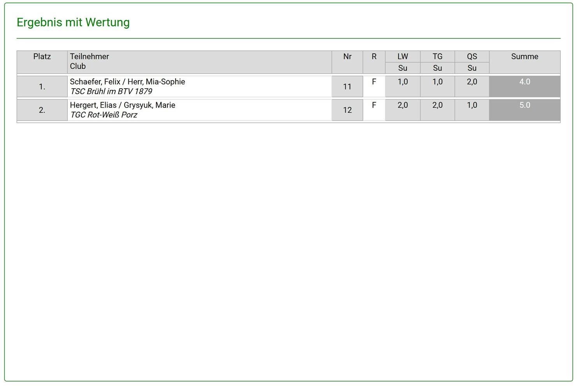
Task: Click the R column header
Action: [374, 57]
